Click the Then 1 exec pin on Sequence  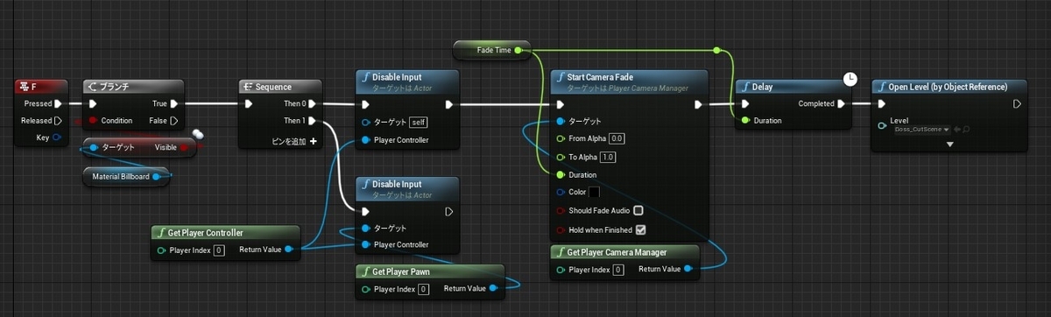pyautogui.click(x=314, y=120)
